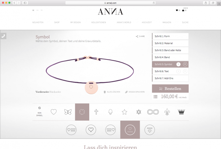Select the V front toggle in Schritt 5

click(178, 64)
